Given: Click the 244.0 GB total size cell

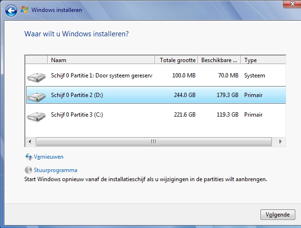Looking at the screenshot, I should point(185,95).
